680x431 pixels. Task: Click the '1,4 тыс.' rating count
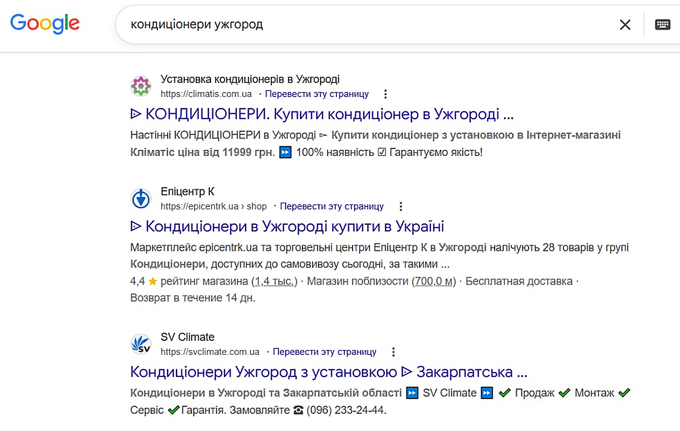point(274,281)
